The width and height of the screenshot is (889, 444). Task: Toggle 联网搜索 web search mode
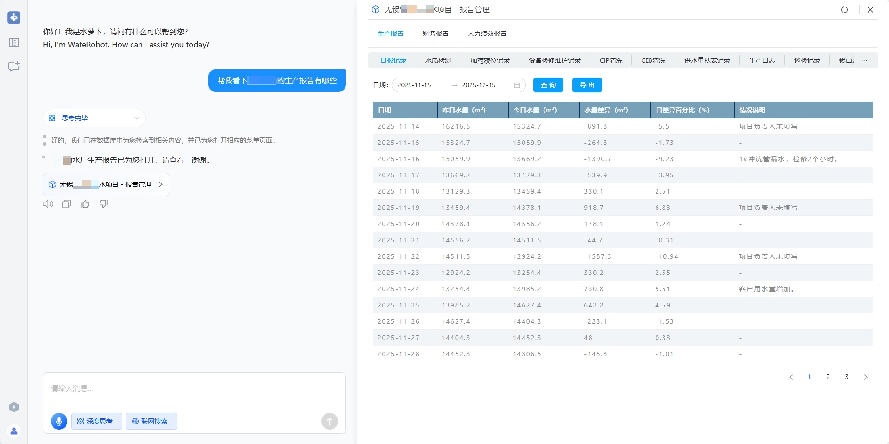[x=151, y=421]
